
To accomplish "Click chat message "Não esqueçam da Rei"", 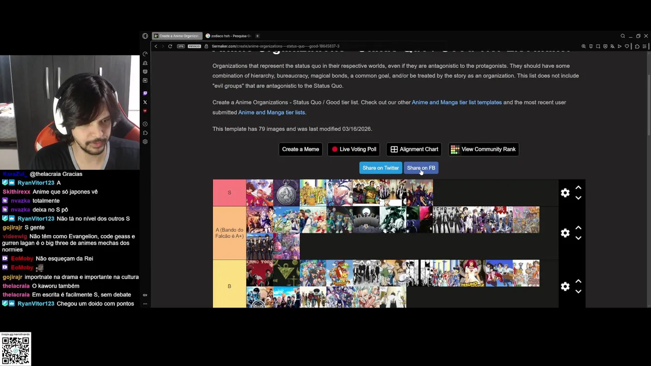I will tap(64, 259).
